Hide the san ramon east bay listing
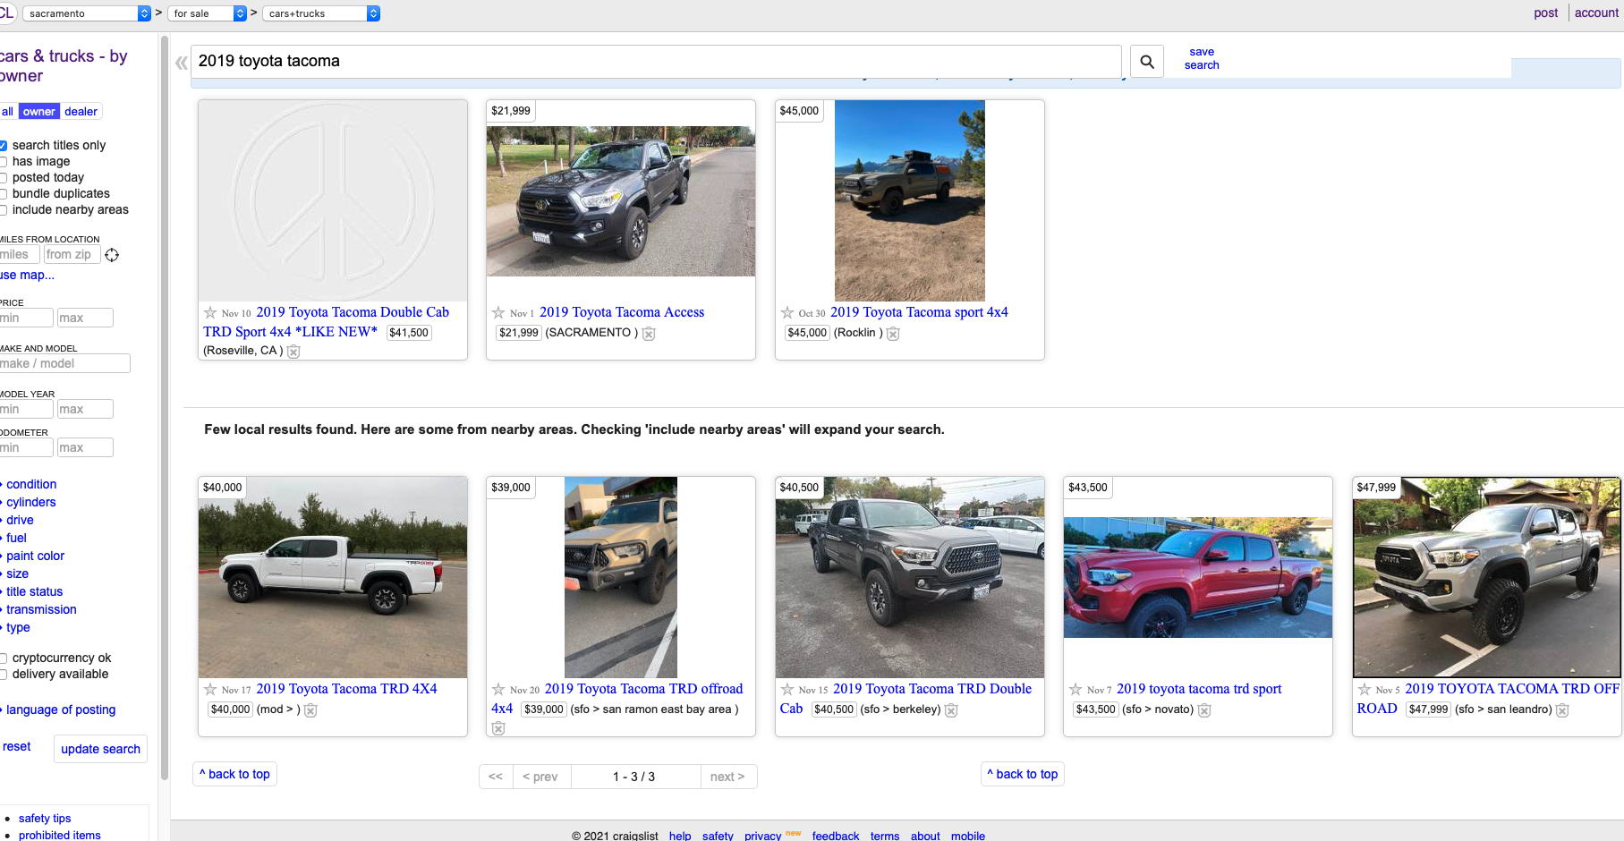This screenshot has width=1624, height=841. tap(498, 728)
